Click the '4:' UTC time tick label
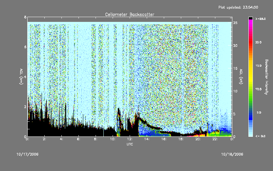 click(x=62, y=139)
